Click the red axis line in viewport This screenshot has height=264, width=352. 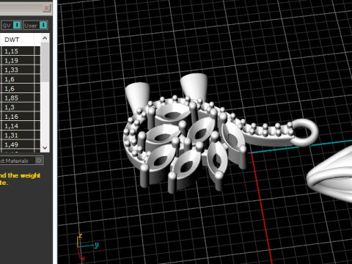(262, 208)
